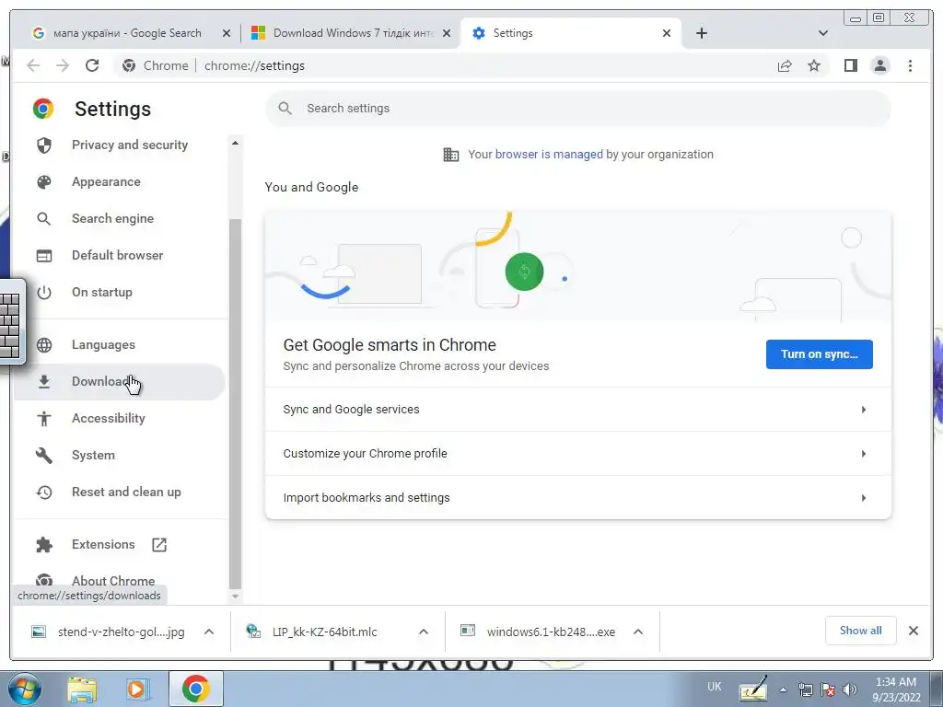Open the tab search chevron dropdown
This screenshot has height=707, width=943.
pos(823,33)
